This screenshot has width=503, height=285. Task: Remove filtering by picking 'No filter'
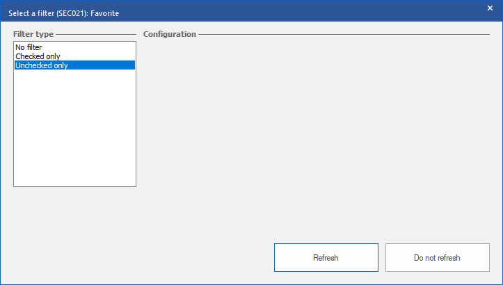pos(29,47)
